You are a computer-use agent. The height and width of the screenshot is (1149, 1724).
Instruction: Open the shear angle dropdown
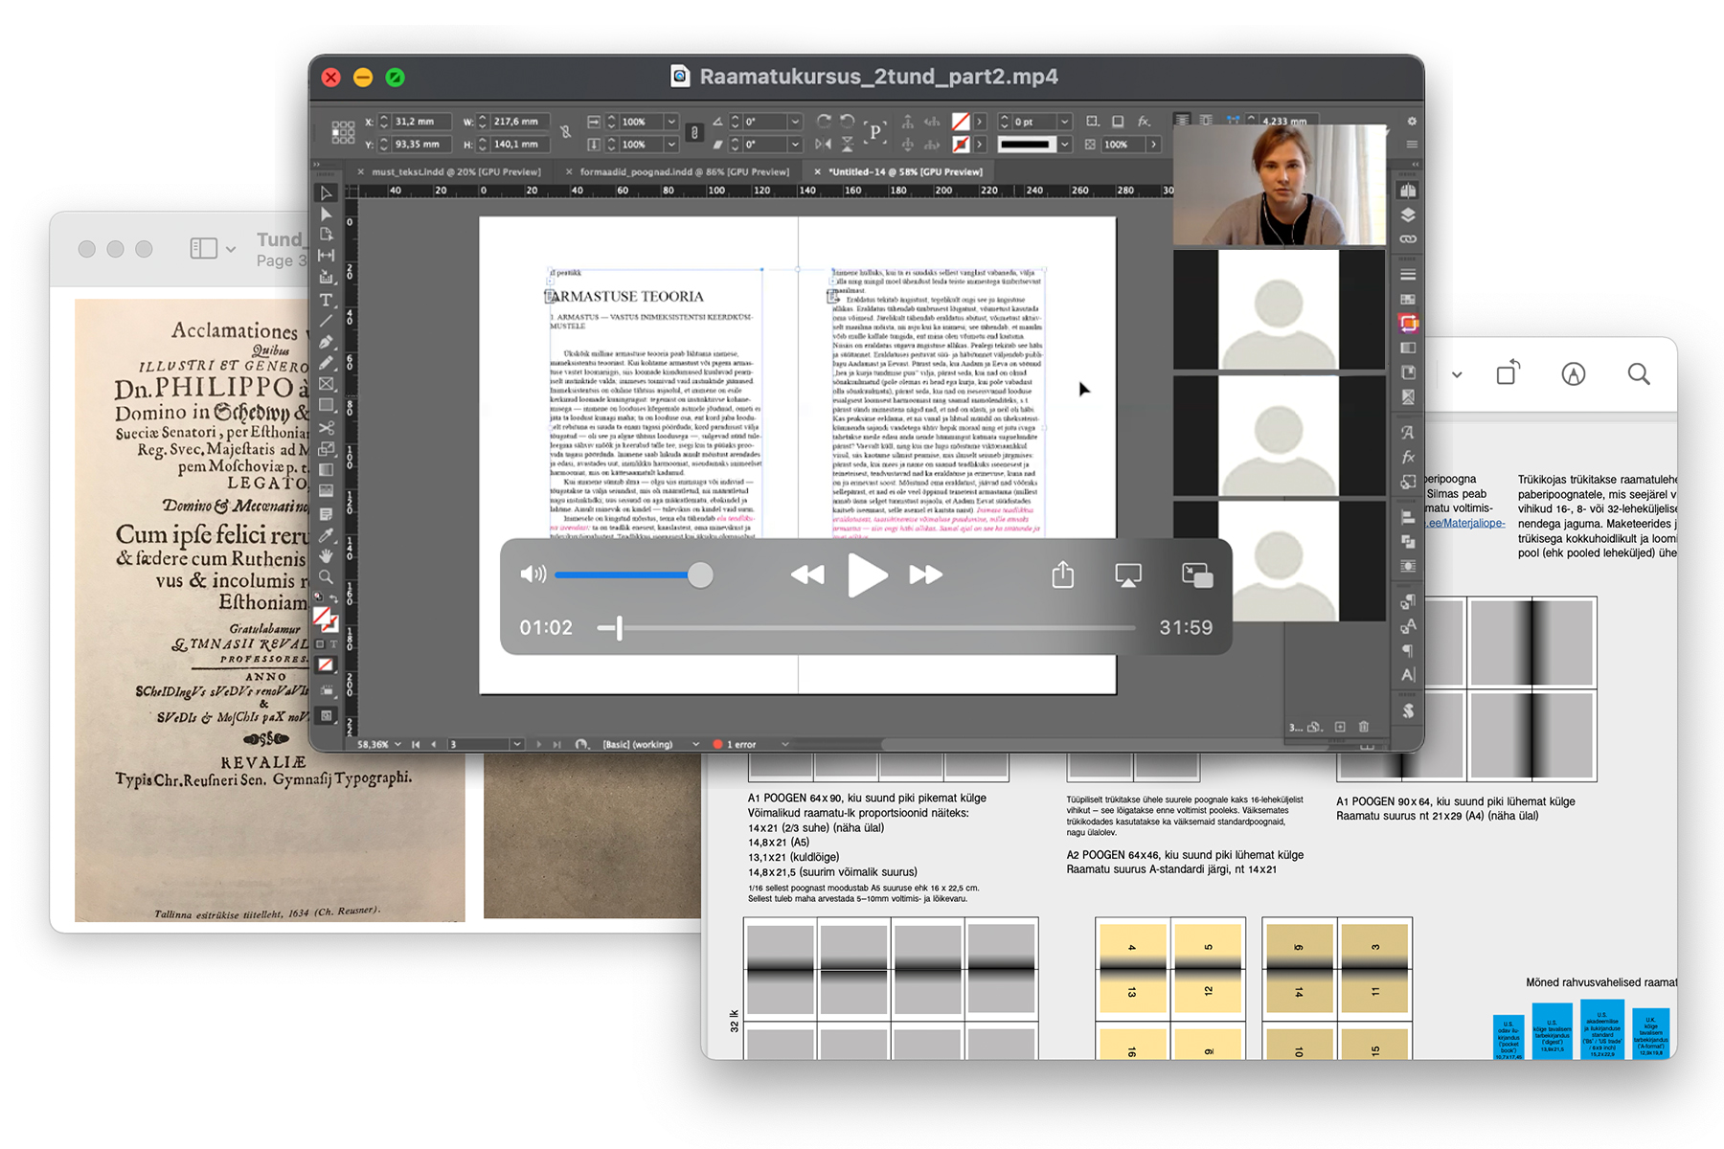(795, 145)
